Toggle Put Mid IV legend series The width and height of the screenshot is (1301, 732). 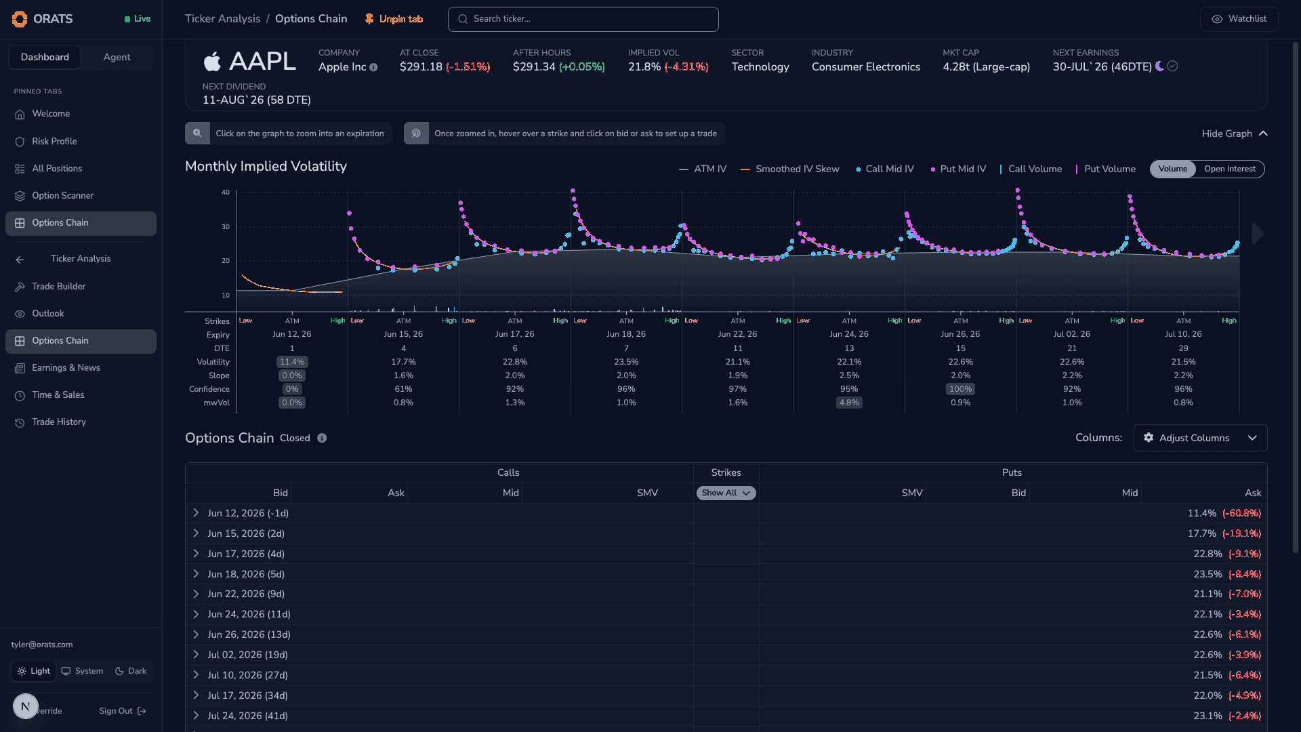958,169
